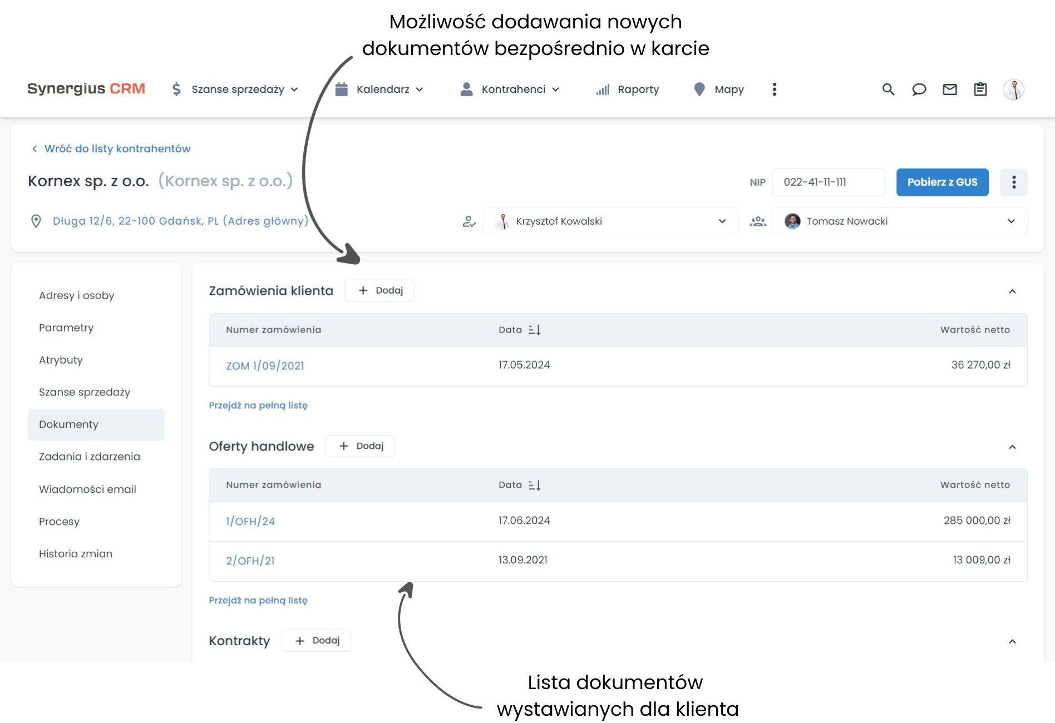Click the location pin beside the Gdańsk address

point(36,221)
